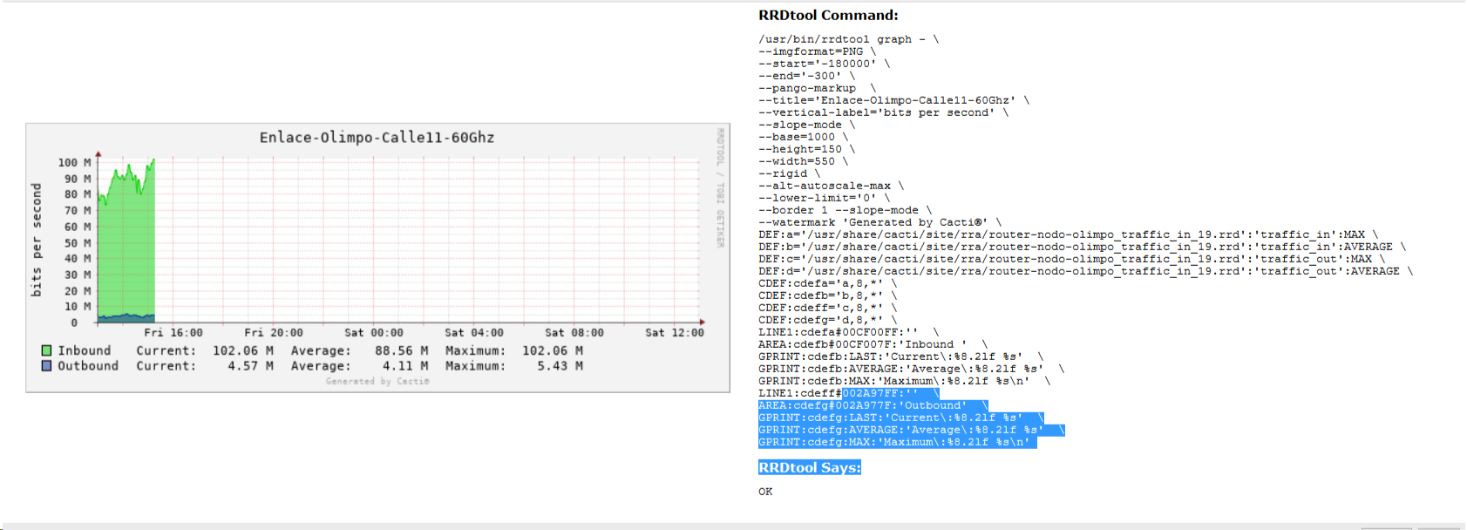Click the '/usr/bin/rrdtool graph -' line

tap(849, 39)
